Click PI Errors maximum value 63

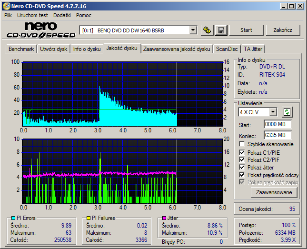[x=69, y=233]
